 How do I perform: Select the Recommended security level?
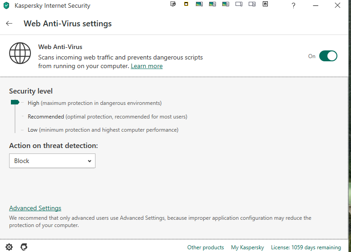pos(46,117)
